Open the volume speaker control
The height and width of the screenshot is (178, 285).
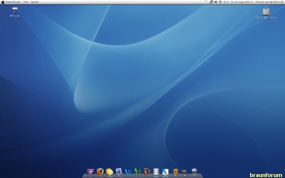[216, 2]
